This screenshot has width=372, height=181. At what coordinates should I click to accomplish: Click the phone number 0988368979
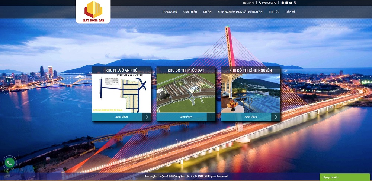(x=269, y=3)
